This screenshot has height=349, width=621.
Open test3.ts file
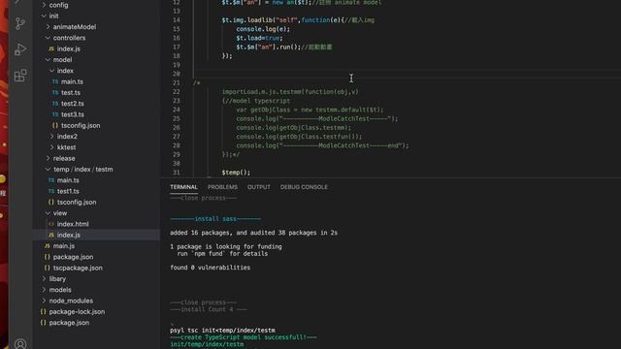[73, 114]
